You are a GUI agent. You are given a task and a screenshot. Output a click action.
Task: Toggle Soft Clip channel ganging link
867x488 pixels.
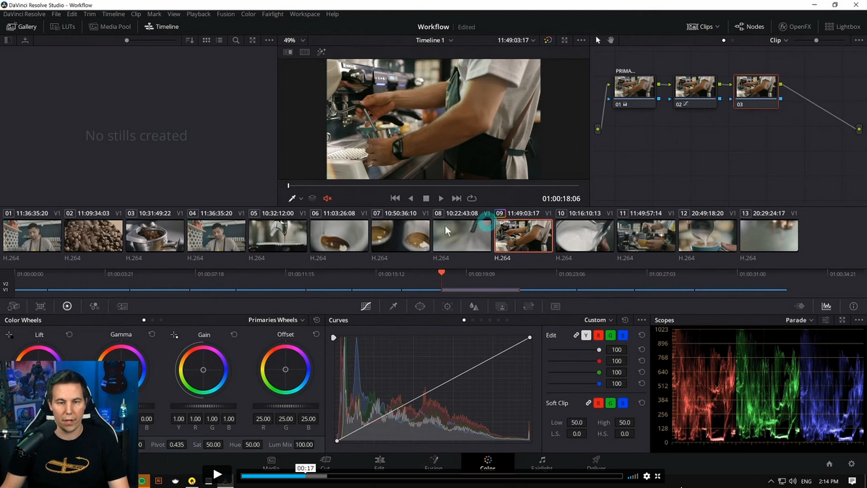point(588,403)
